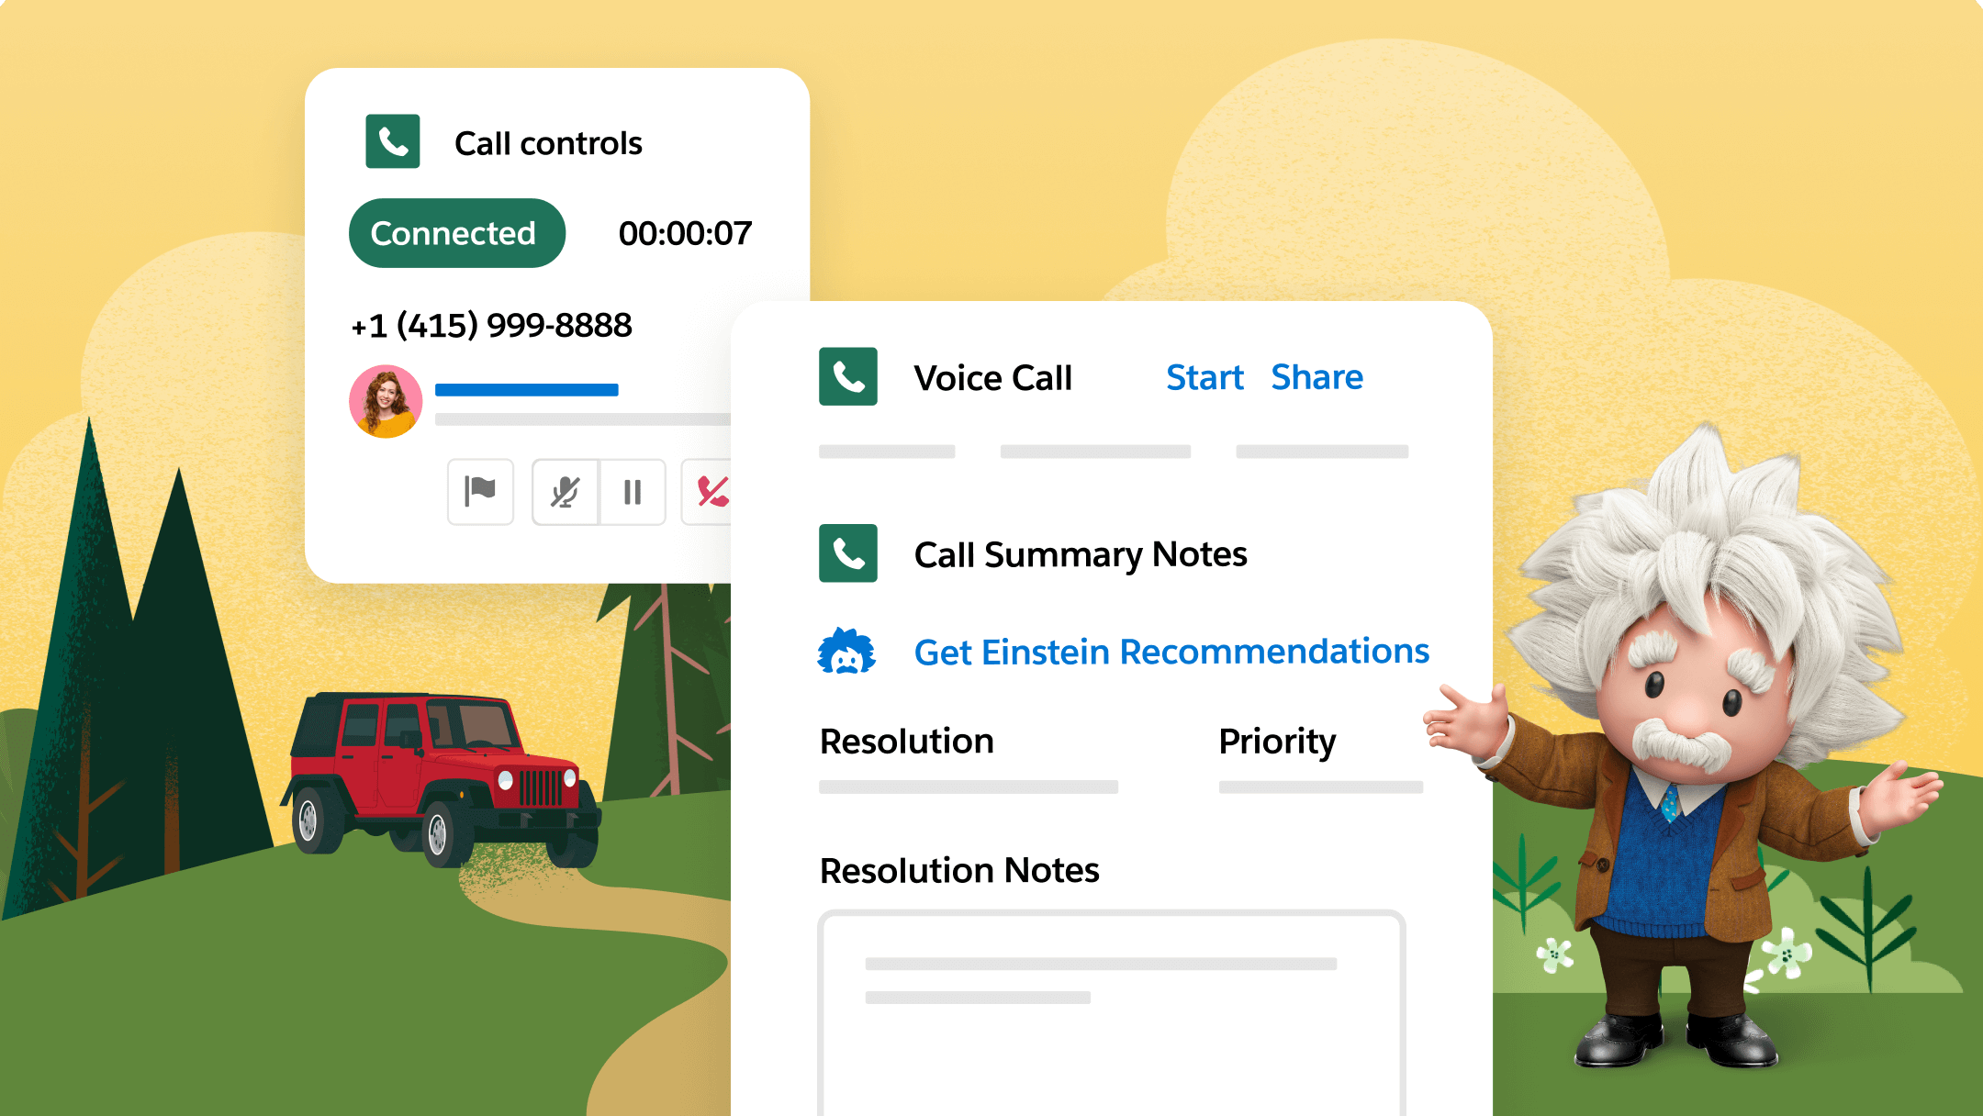This screenshot has width=1983, height=1116.
Task: Click the Resolution field
Action: (969, 787)
